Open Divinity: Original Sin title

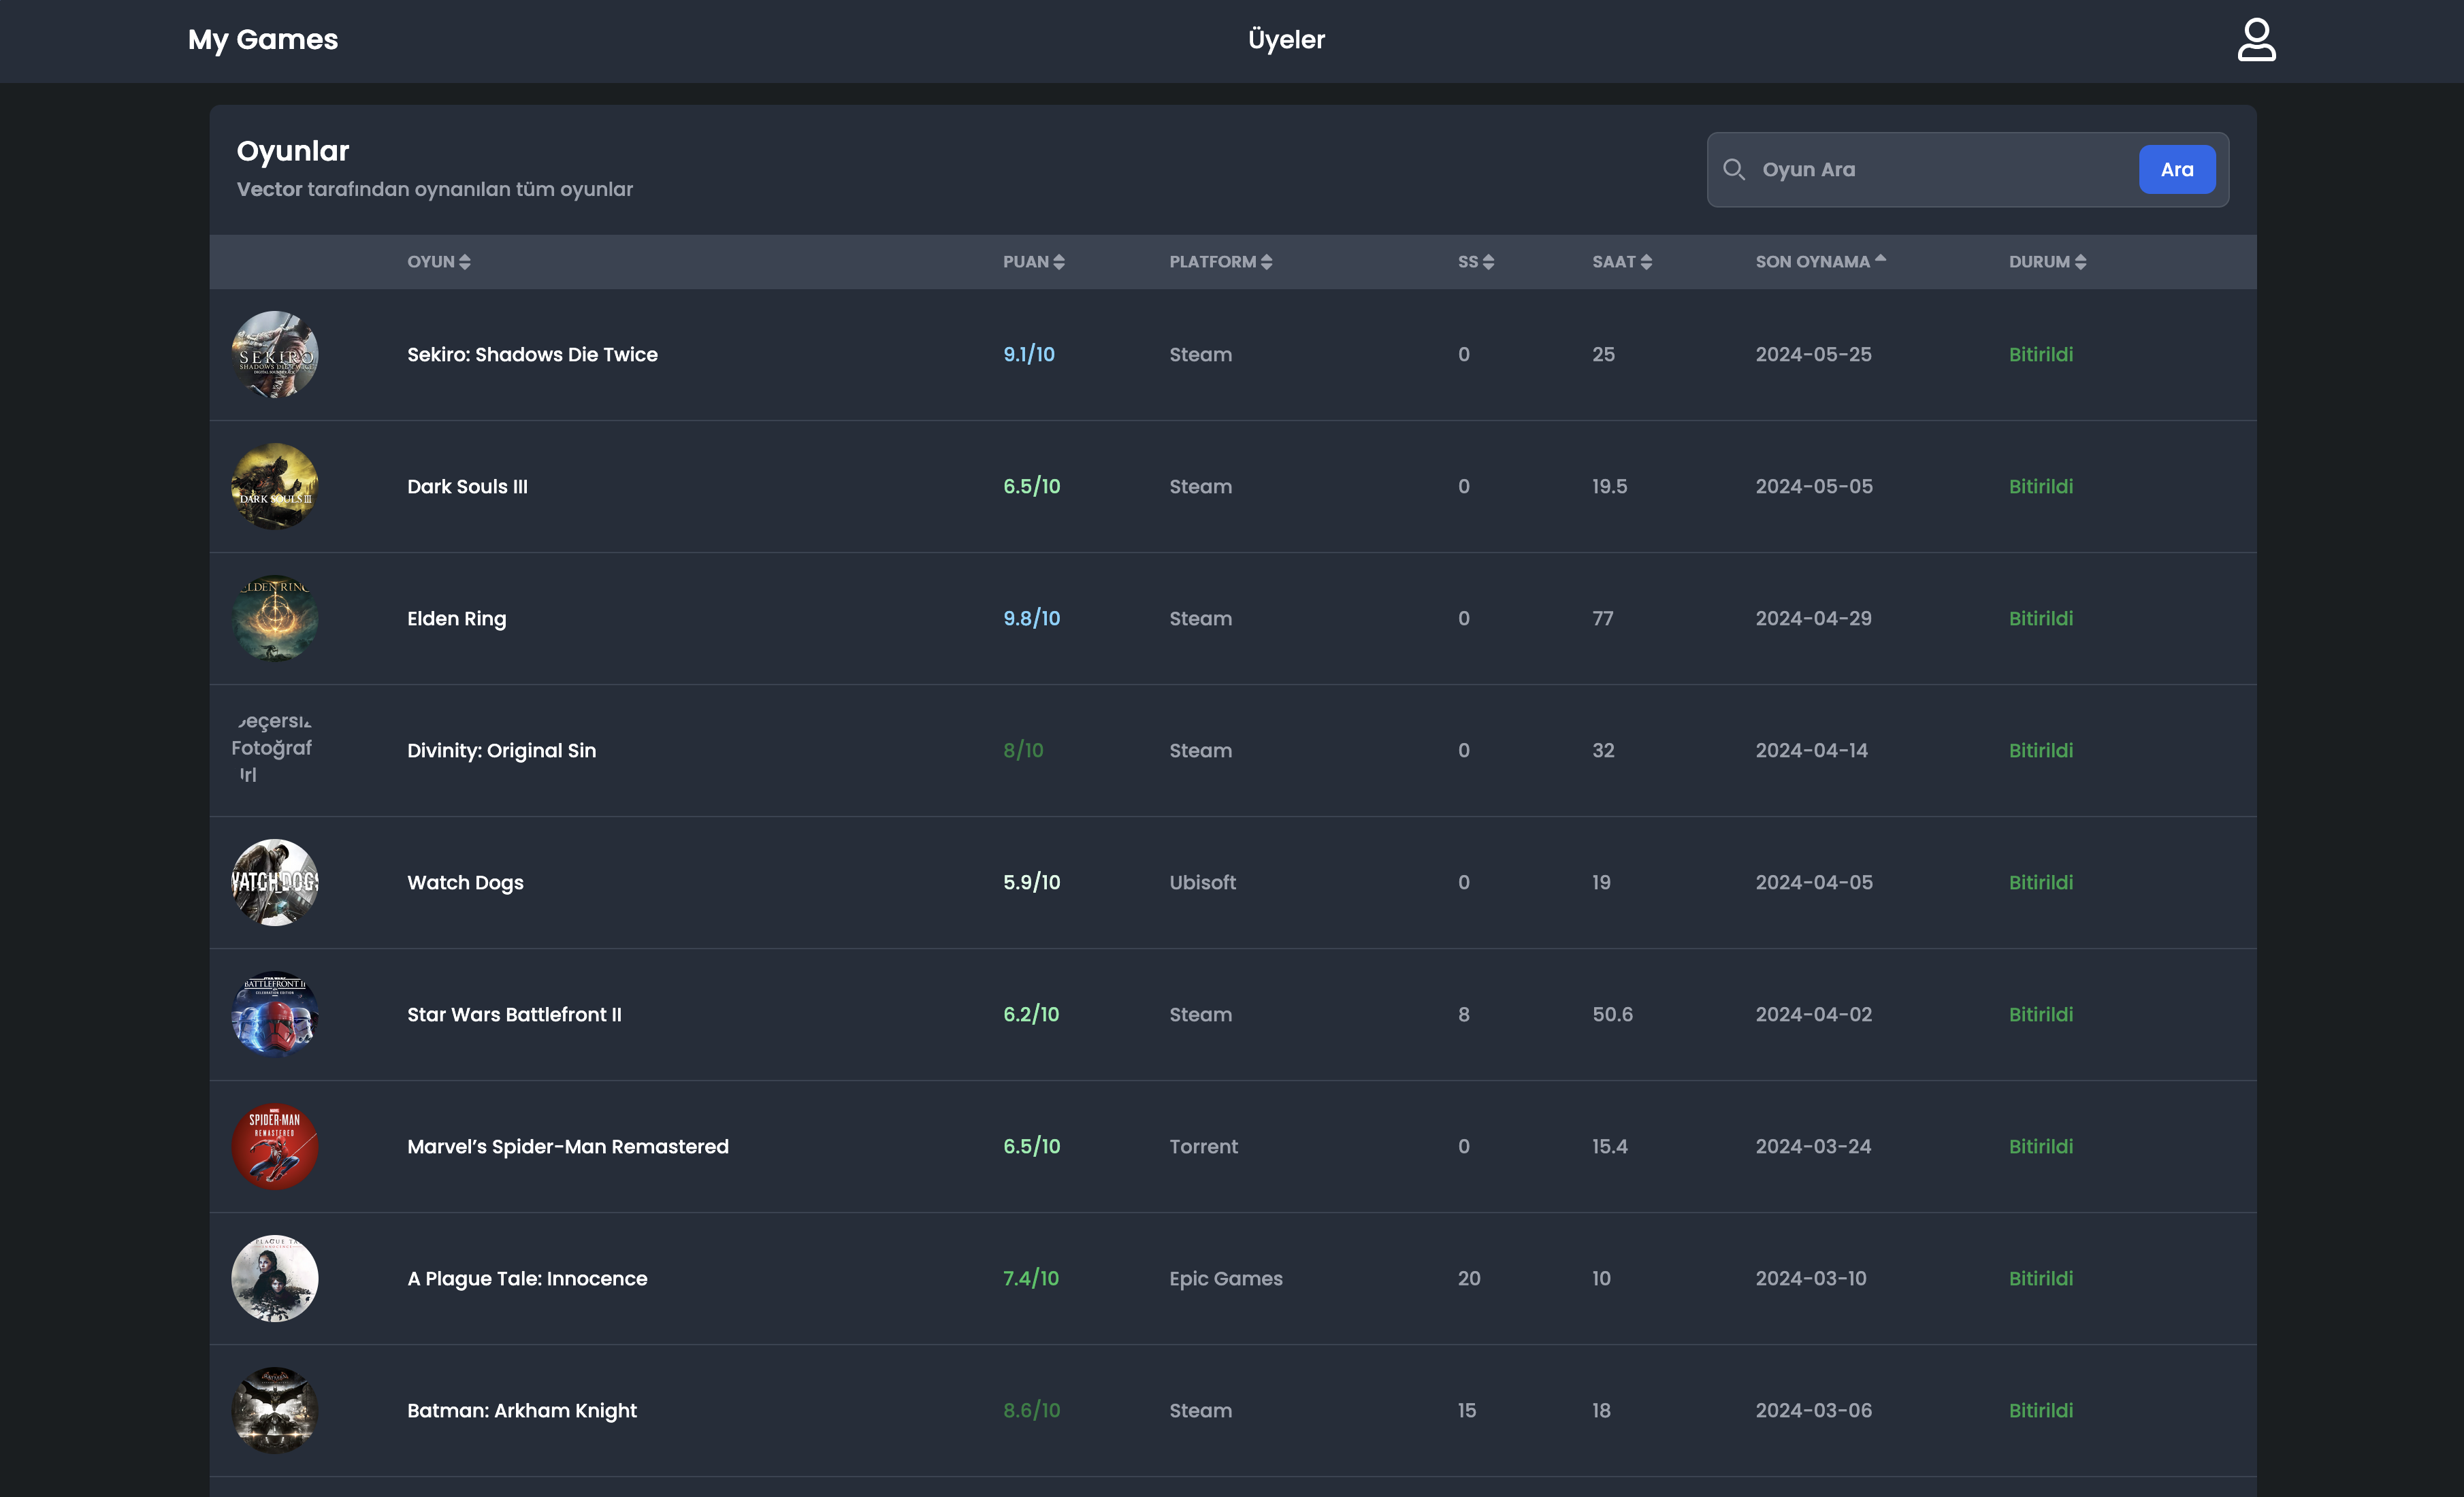[x=501, y=751]
